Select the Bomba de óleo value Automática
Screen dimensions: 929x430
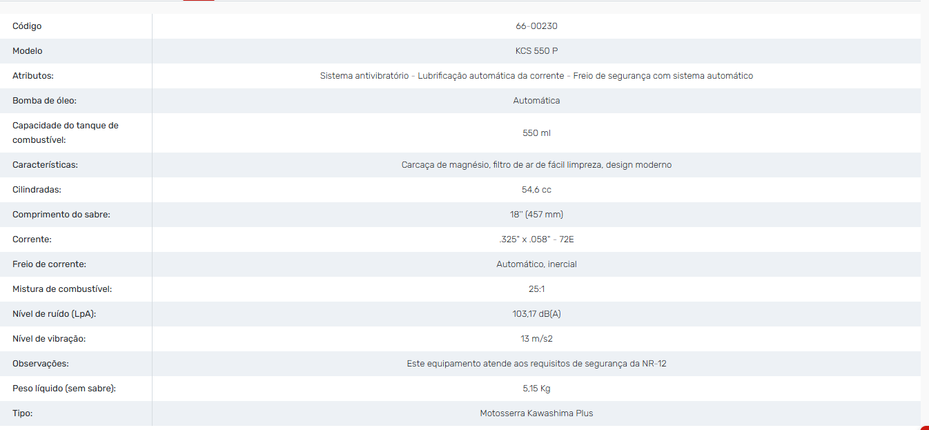536,101
